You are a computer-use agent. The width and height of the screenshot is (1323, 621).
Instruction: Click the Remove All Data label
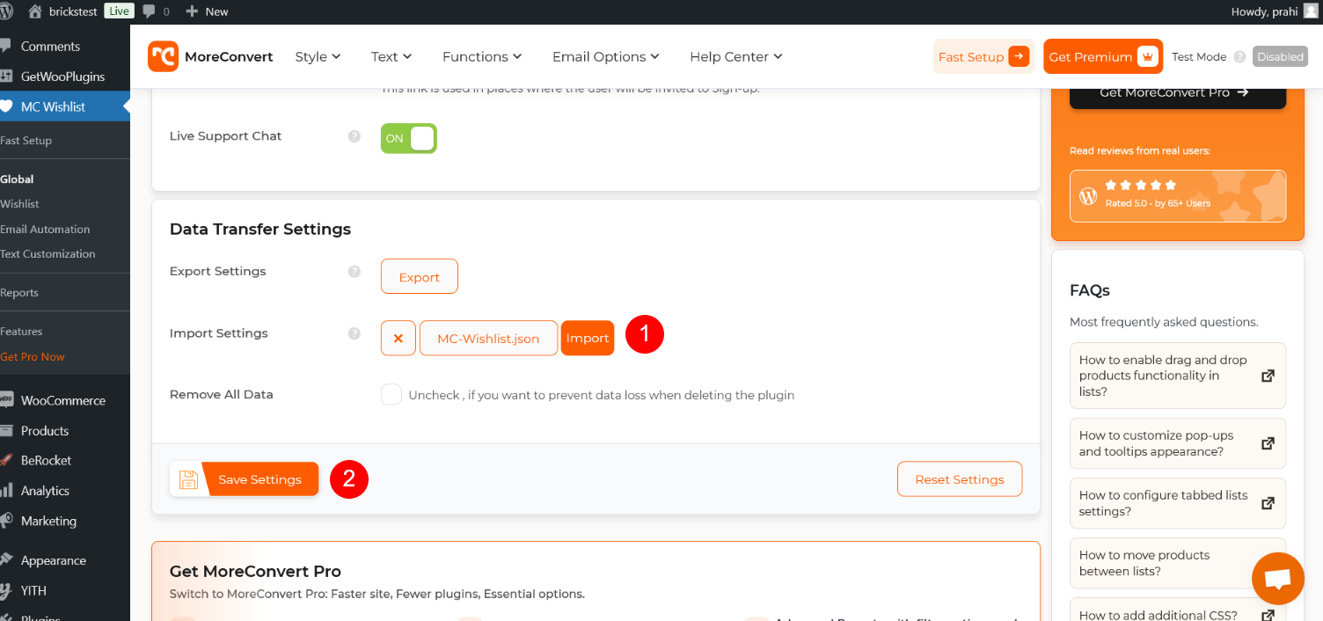pyautogui.click(x=222, y=395)
